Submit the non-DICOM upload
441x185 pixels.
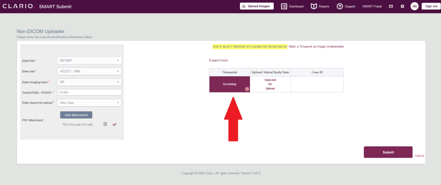[388, 152]
